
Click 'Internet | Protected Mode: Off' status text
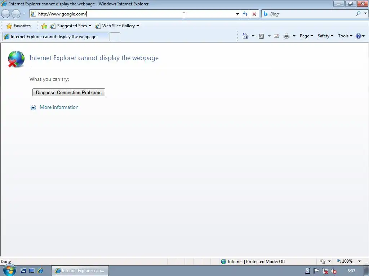(256, 262)
